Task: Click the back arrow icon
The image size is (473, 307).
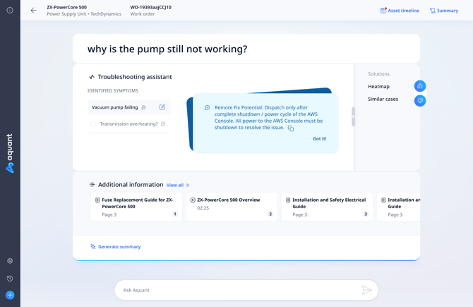Action: 33,11
